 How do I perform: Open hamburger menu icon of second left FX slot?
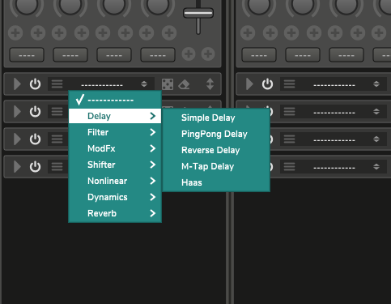(x=57, y=112)
